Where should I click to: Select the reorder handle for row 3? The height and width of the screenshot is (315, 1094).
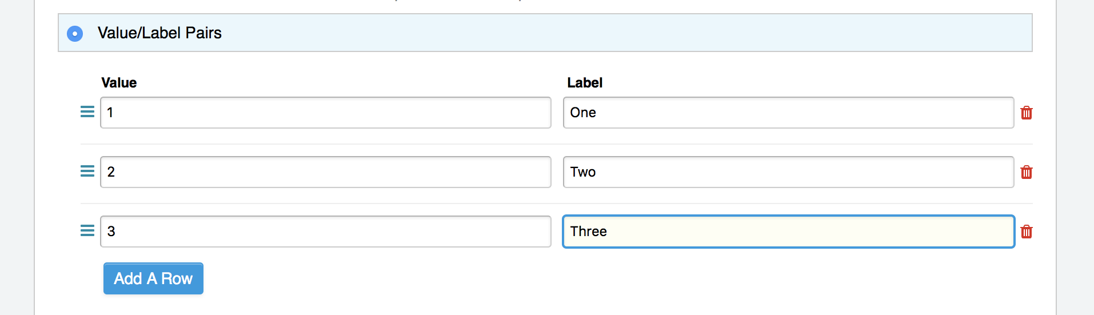pos(87,231)
